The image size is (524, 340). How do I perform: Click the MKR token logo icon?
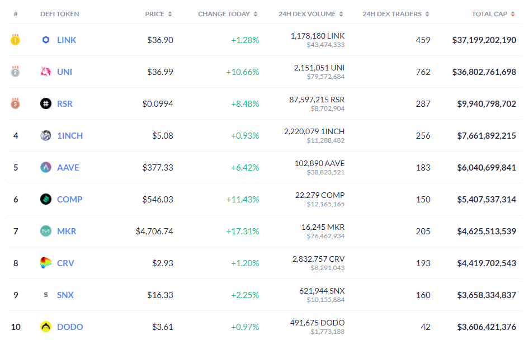pyautogui.click(x=46, y=231)
